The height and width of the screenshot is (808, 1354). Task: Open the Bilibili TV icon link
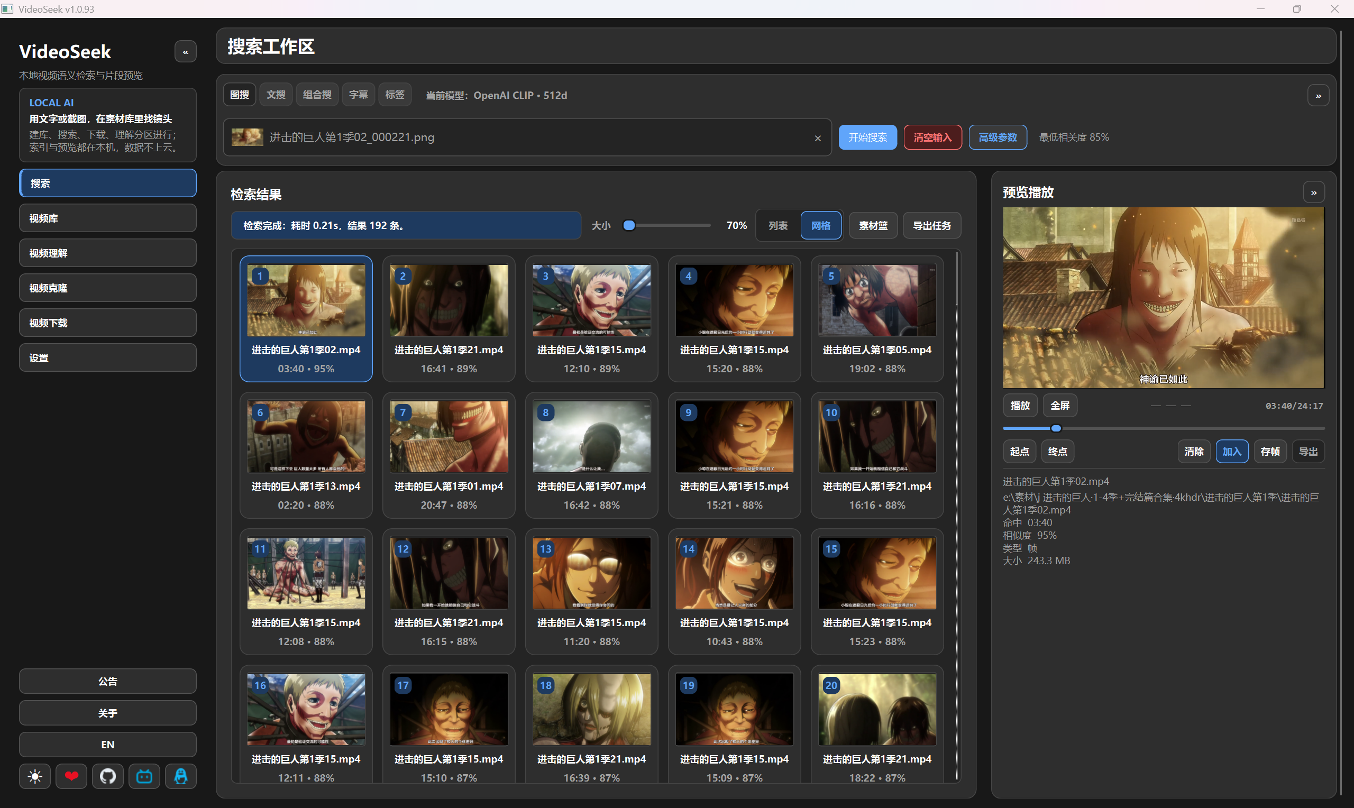point(144,776)
